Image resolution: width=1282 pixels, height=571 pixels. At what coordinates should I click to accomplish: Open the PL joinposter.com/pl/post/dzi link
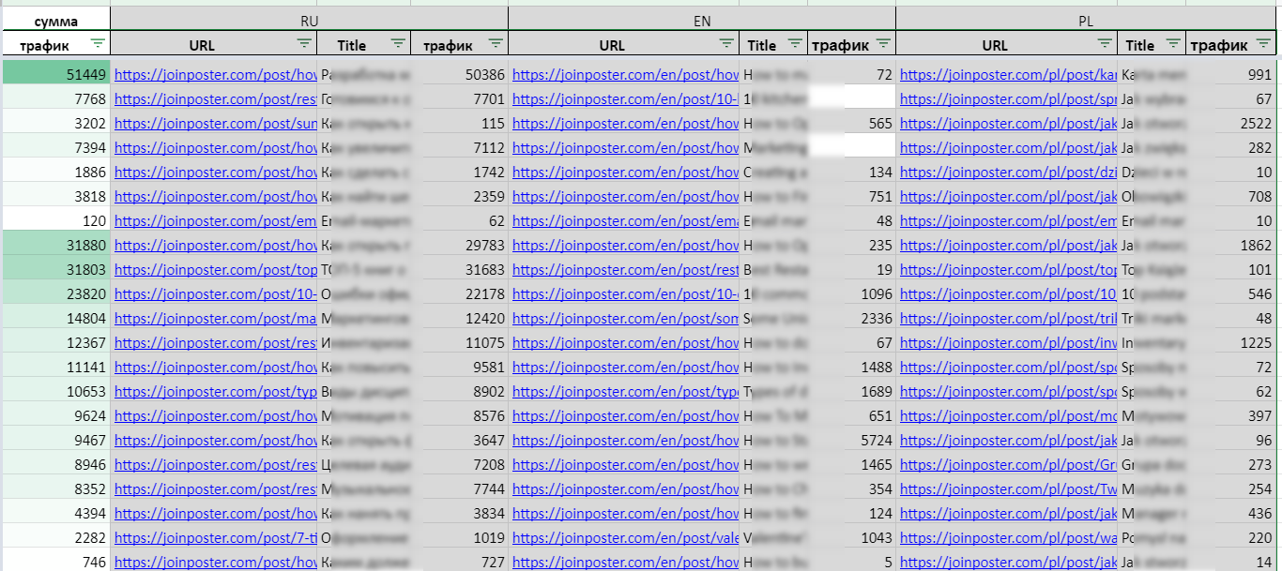coord(1009,172)
